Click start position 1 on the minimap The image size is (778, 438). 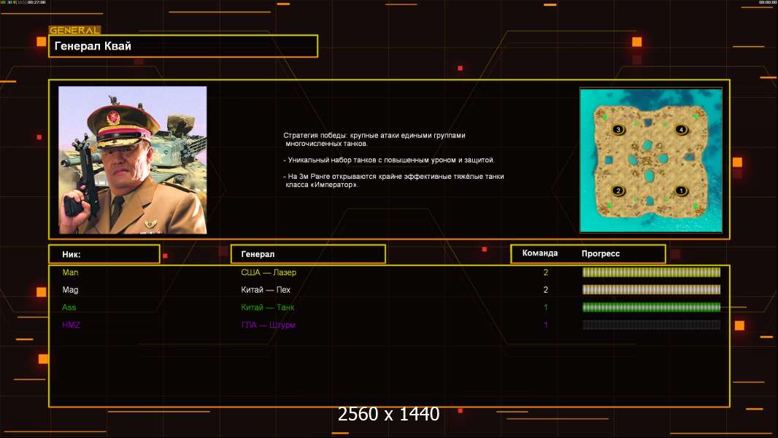click(x=681, y=191)
